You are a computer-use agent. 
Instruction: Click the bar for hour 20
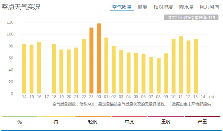coord(69,72)
